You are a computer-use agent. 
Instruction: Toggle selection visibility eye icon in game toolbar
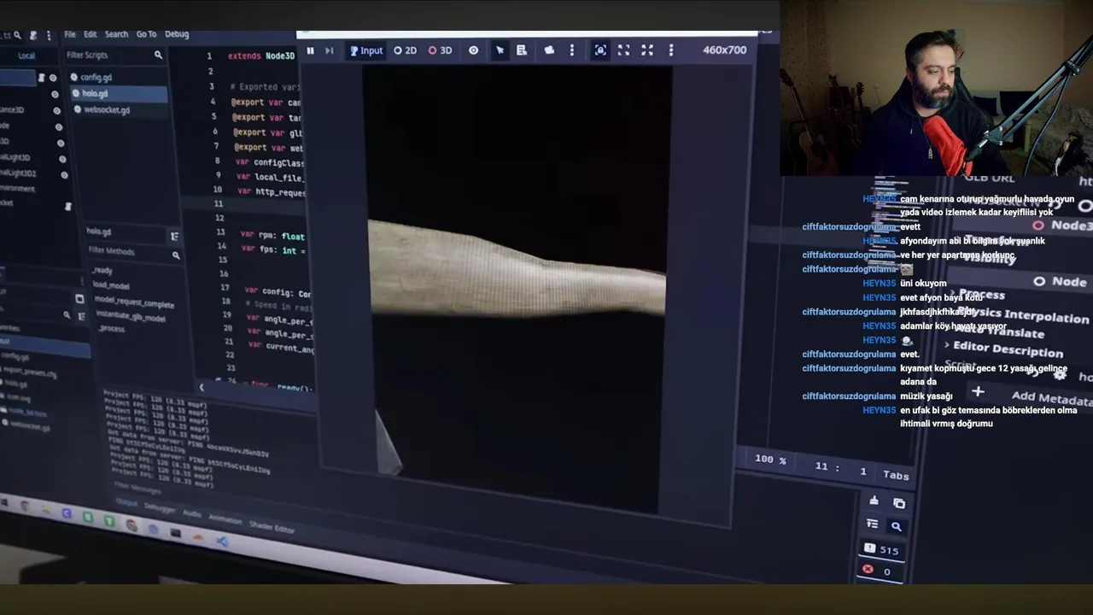point(473,50)
